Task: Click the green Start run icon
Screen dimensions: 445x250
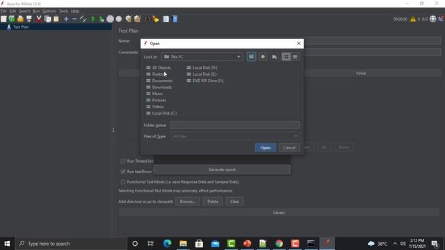Action: pos(92,19)
